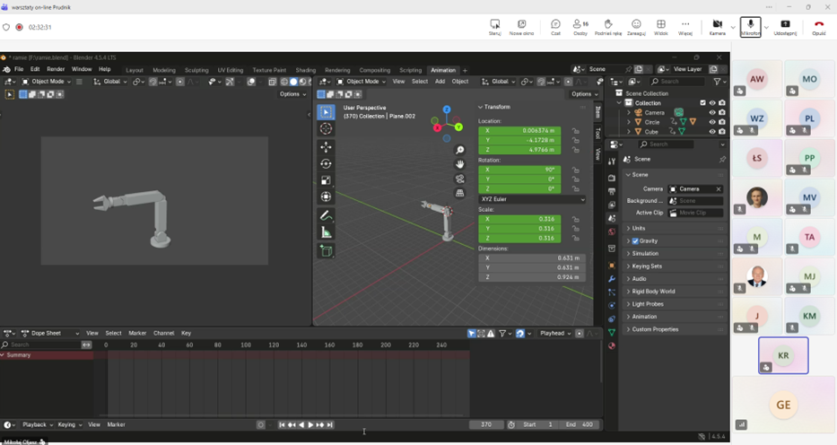Lock the X location property

576,131
